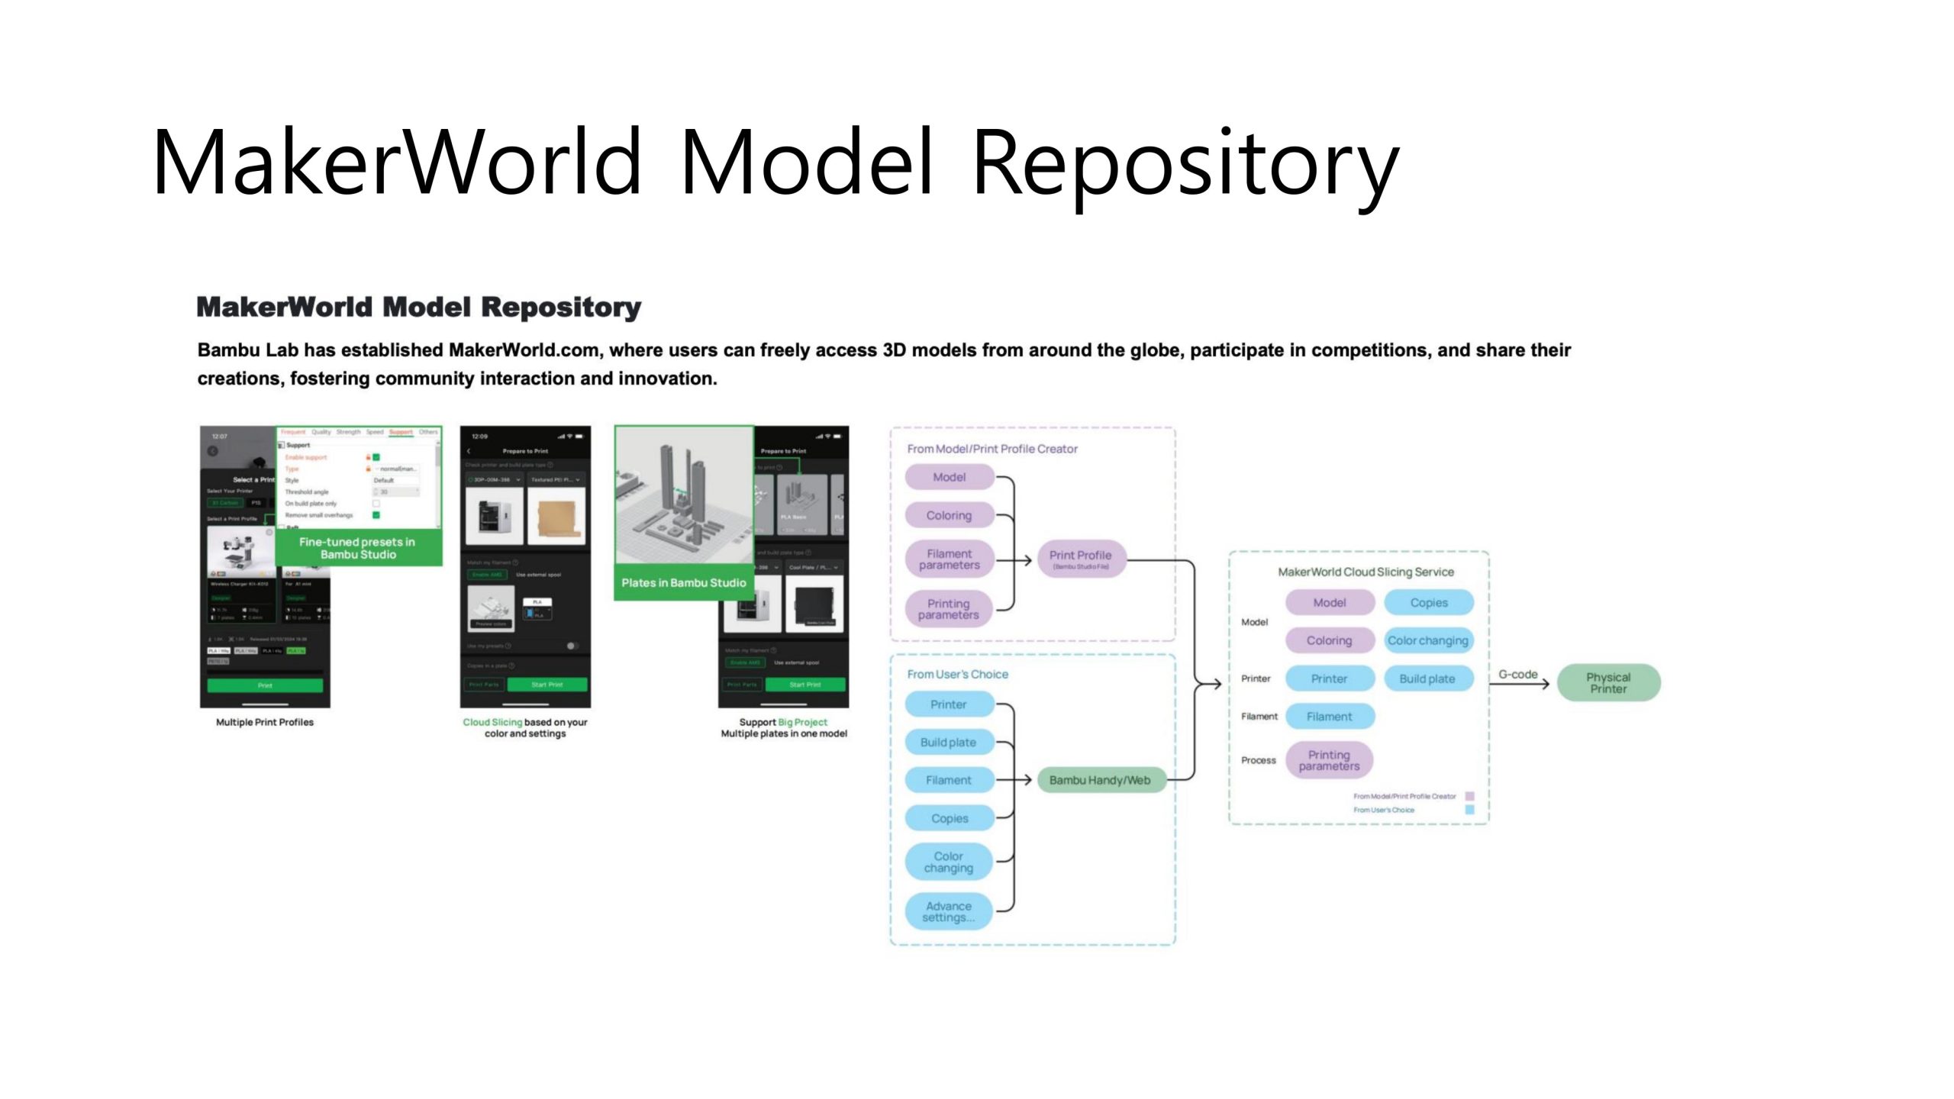Viewport: 1954px width, 1099px height.
Task: Click the blue filament color swatch in the PLA slot
Action: coord(529,613)
